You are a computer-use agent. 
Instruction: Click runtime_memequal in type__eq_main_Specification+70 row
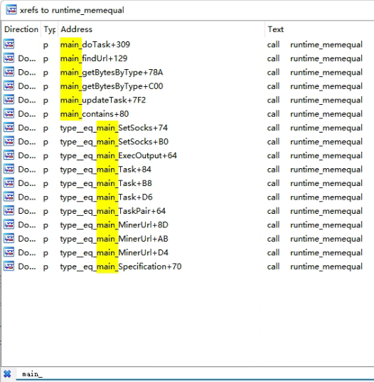click(x=326, y=267)
